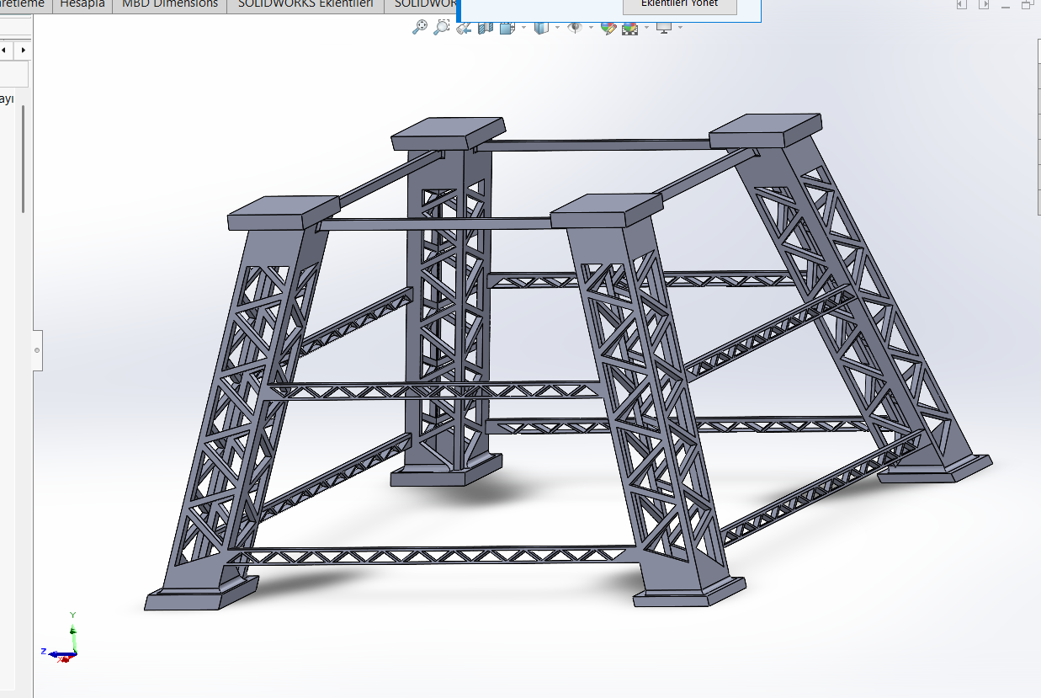Viewport: 1041px width, 698px height.
Task: Click the Display Style icon
Action: (542, 28)
